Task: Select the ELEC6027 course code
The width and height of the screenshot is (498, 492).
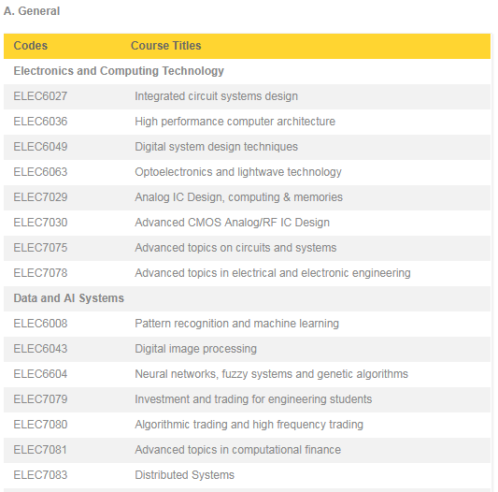Action: 40,96
